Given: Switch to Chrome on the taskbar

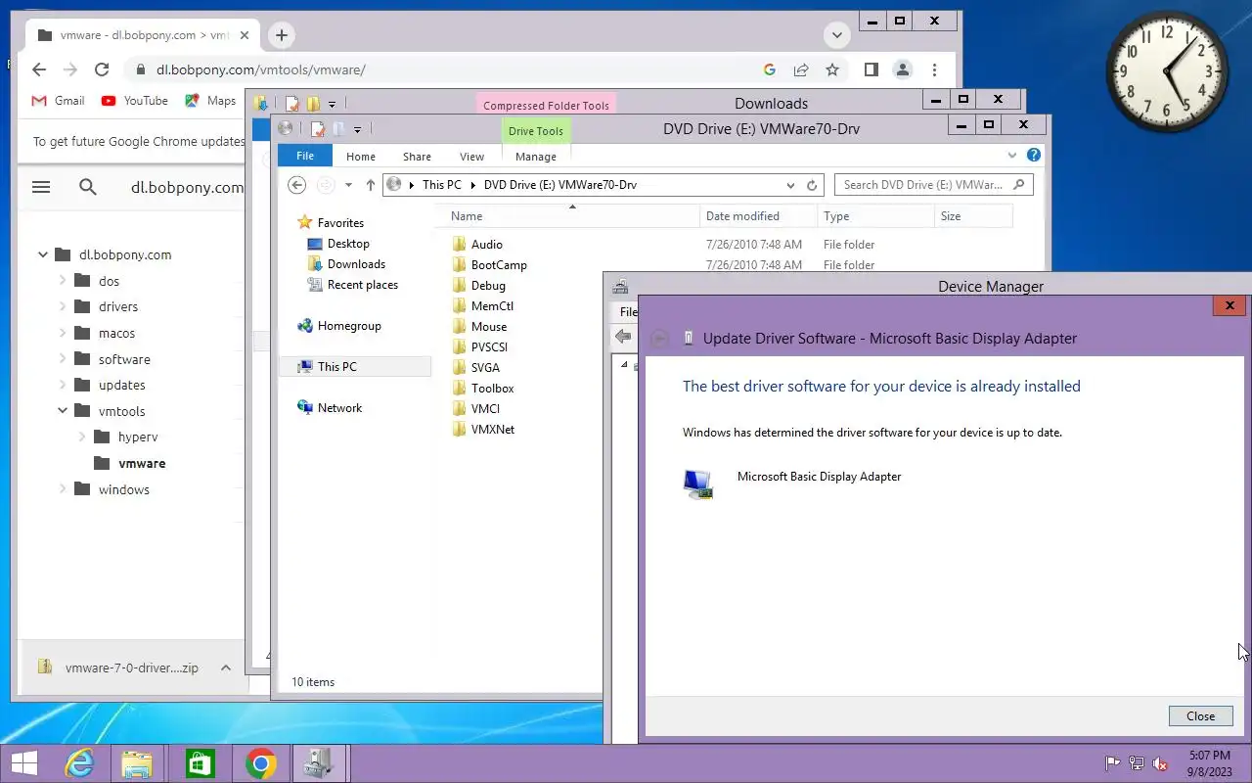Looking at the screenshot, I should 261,763.
